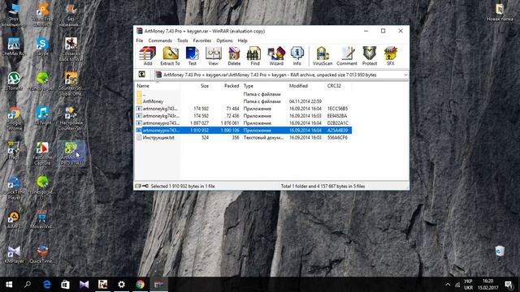520x292 pixels.
Task: Open the Tools menu
Action: (x=182, y=41)
